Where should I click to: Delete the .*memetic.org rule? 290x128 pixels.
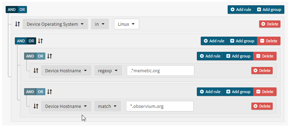[x=262, y=71]
